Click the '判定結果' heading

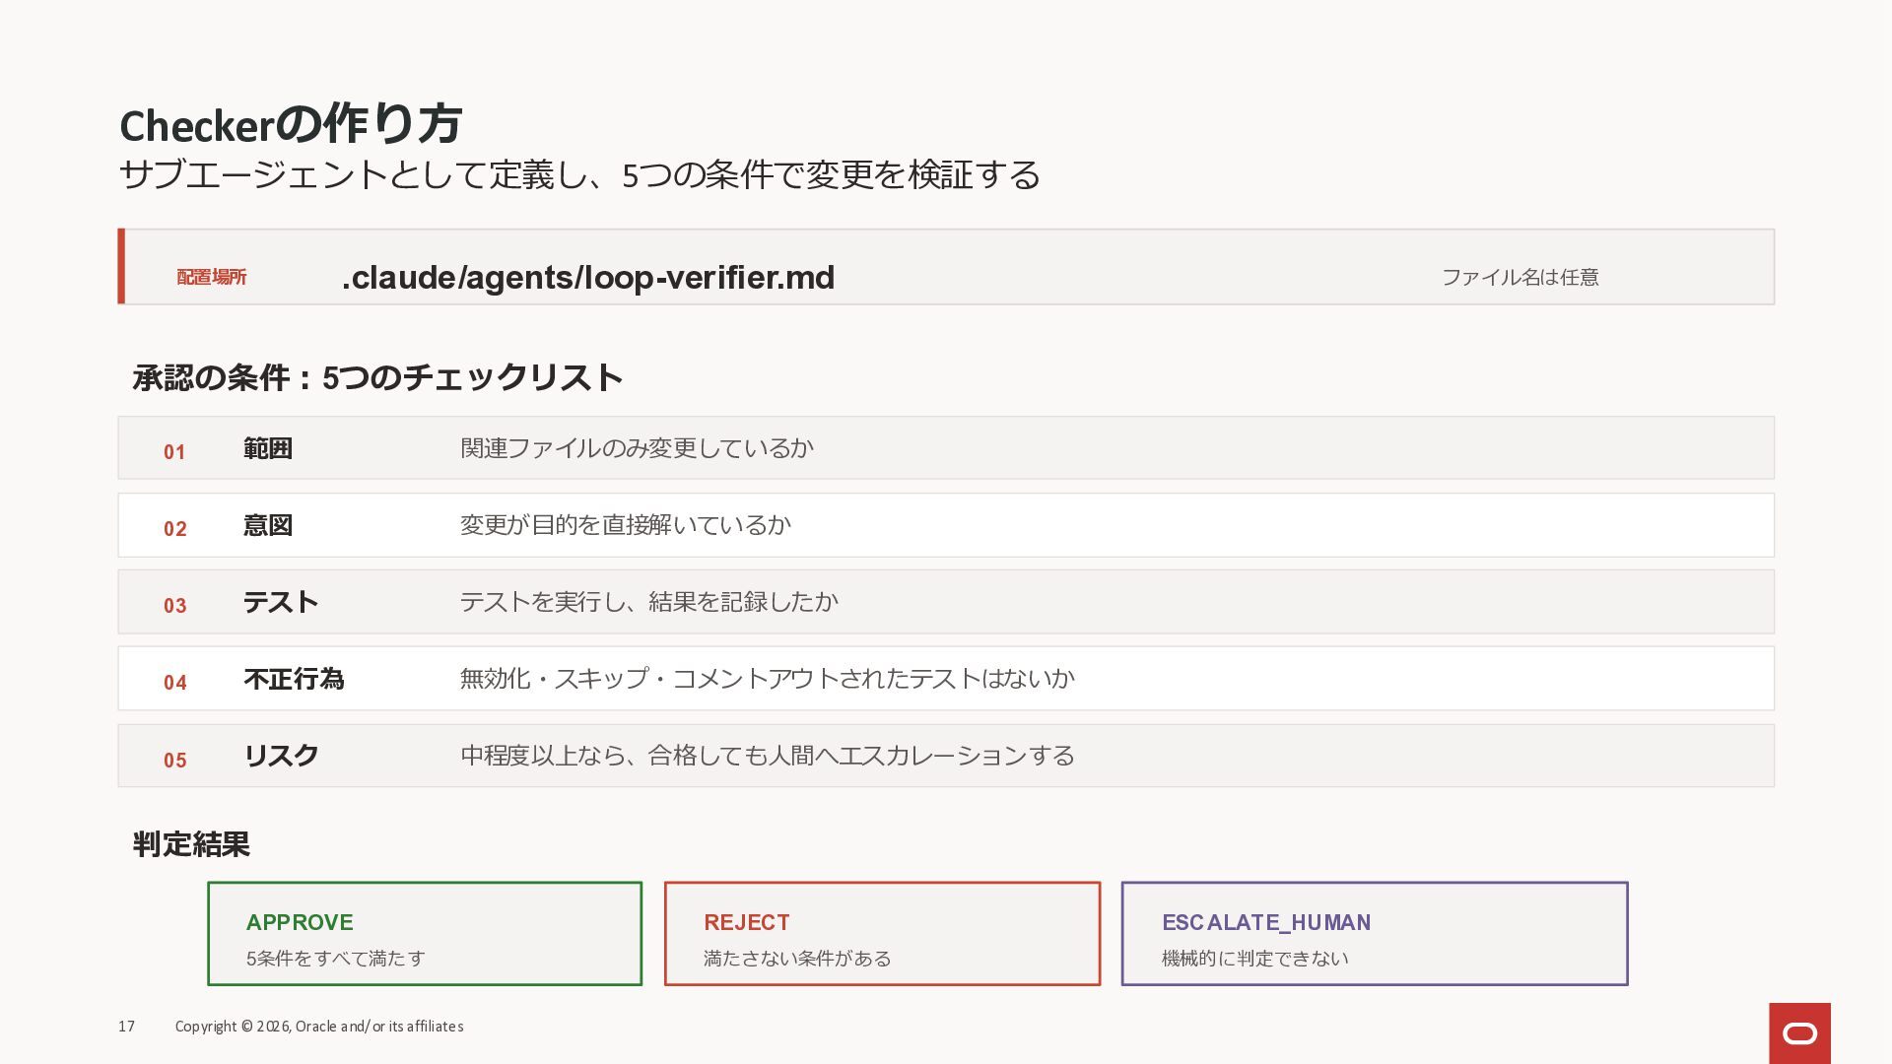click(191, 844)
